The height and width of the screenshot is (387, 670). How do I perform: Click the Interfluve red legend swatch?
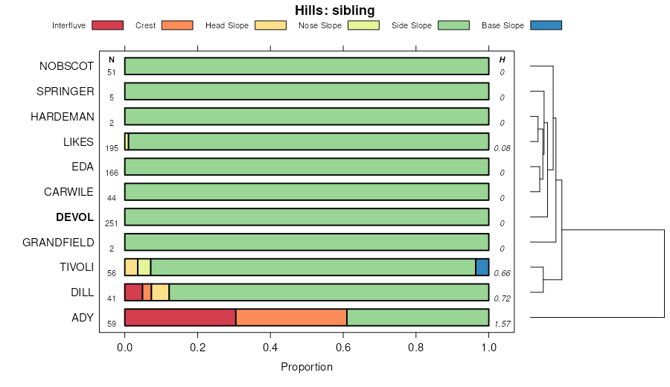(x=107, y=25)
